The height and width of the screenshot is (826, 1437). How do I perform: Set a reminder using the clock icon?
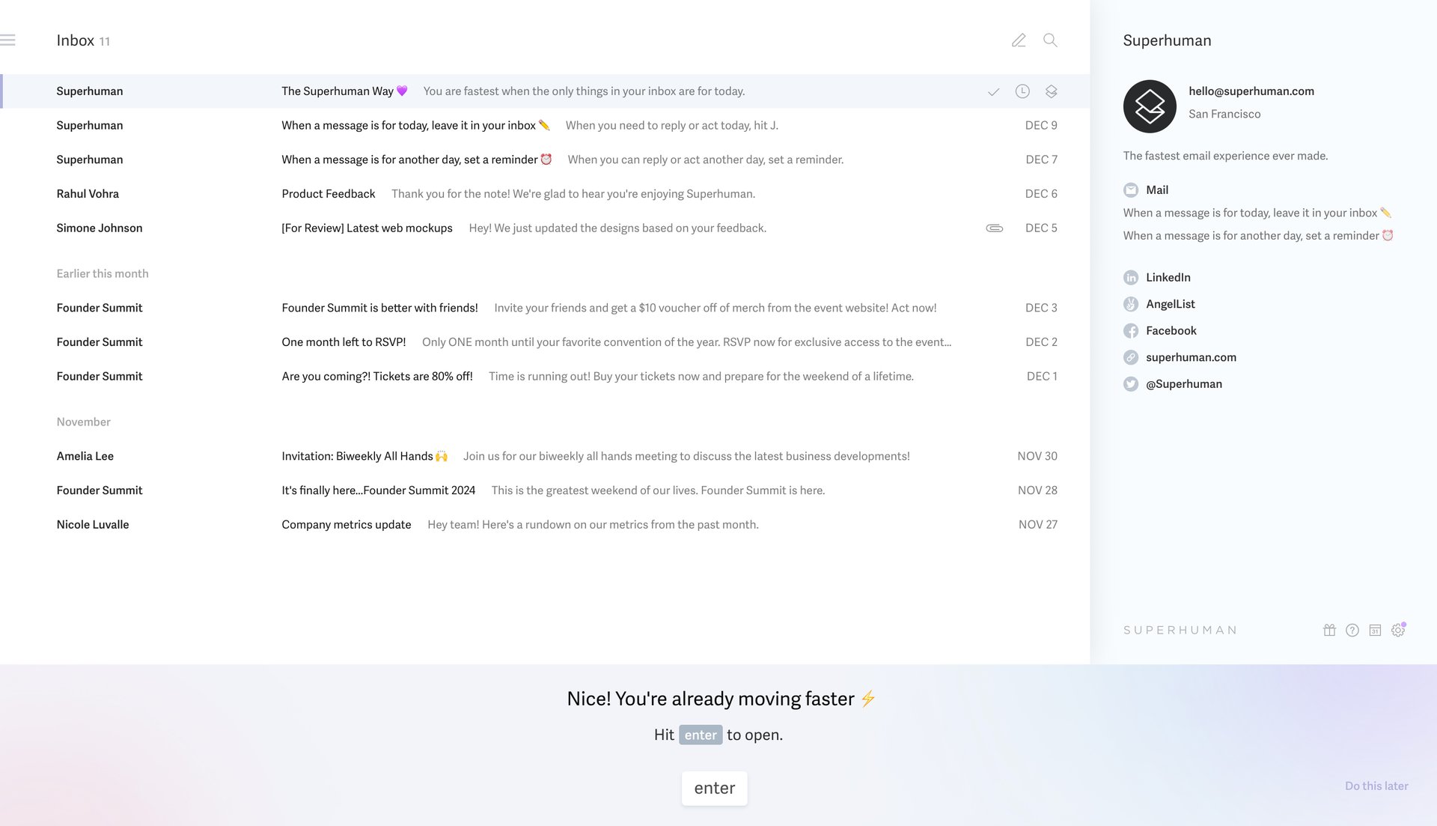[x=1022, y=91]
